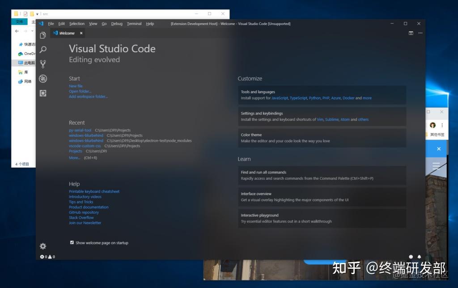Image resolution: width=458 pixels, height=288 pixels.
Task: Open the Source Control view
Action: tap(42, 64)
